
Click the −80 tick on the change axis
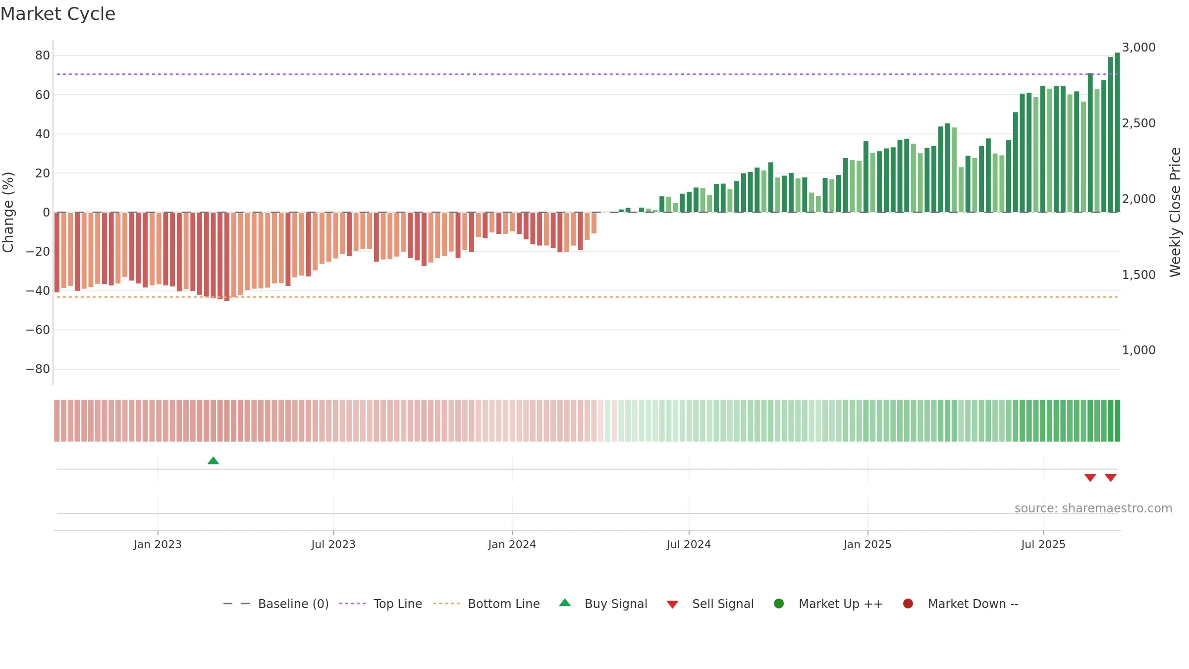pyautogui.click(x=38, y=369)
